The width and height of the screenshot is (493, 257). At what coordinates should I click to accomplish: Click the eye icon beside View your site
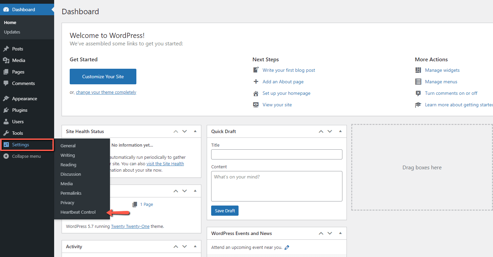click(x=256, y=105)
